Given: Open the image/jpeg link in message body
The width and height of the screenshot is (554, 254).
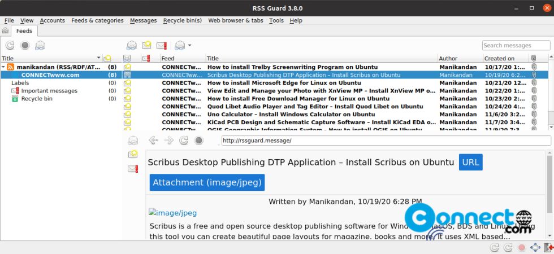Looking at the screenshot, I should tap(173, 213).
